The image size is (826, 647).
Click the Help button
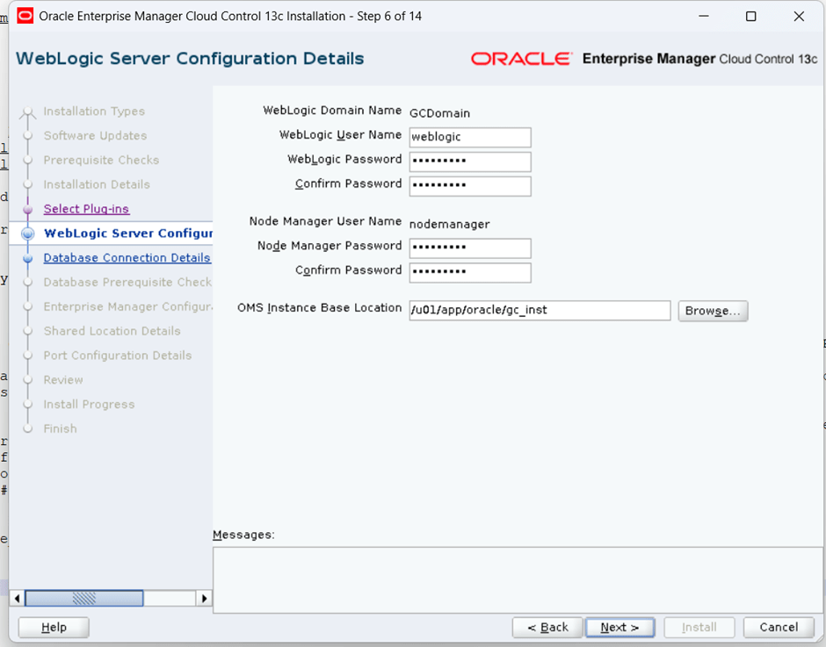click(54, 627)
